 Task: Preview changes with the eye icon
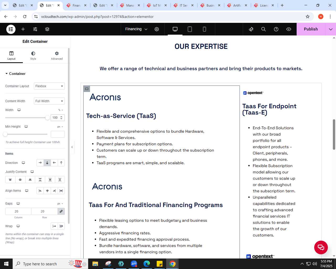pos(289,29)
